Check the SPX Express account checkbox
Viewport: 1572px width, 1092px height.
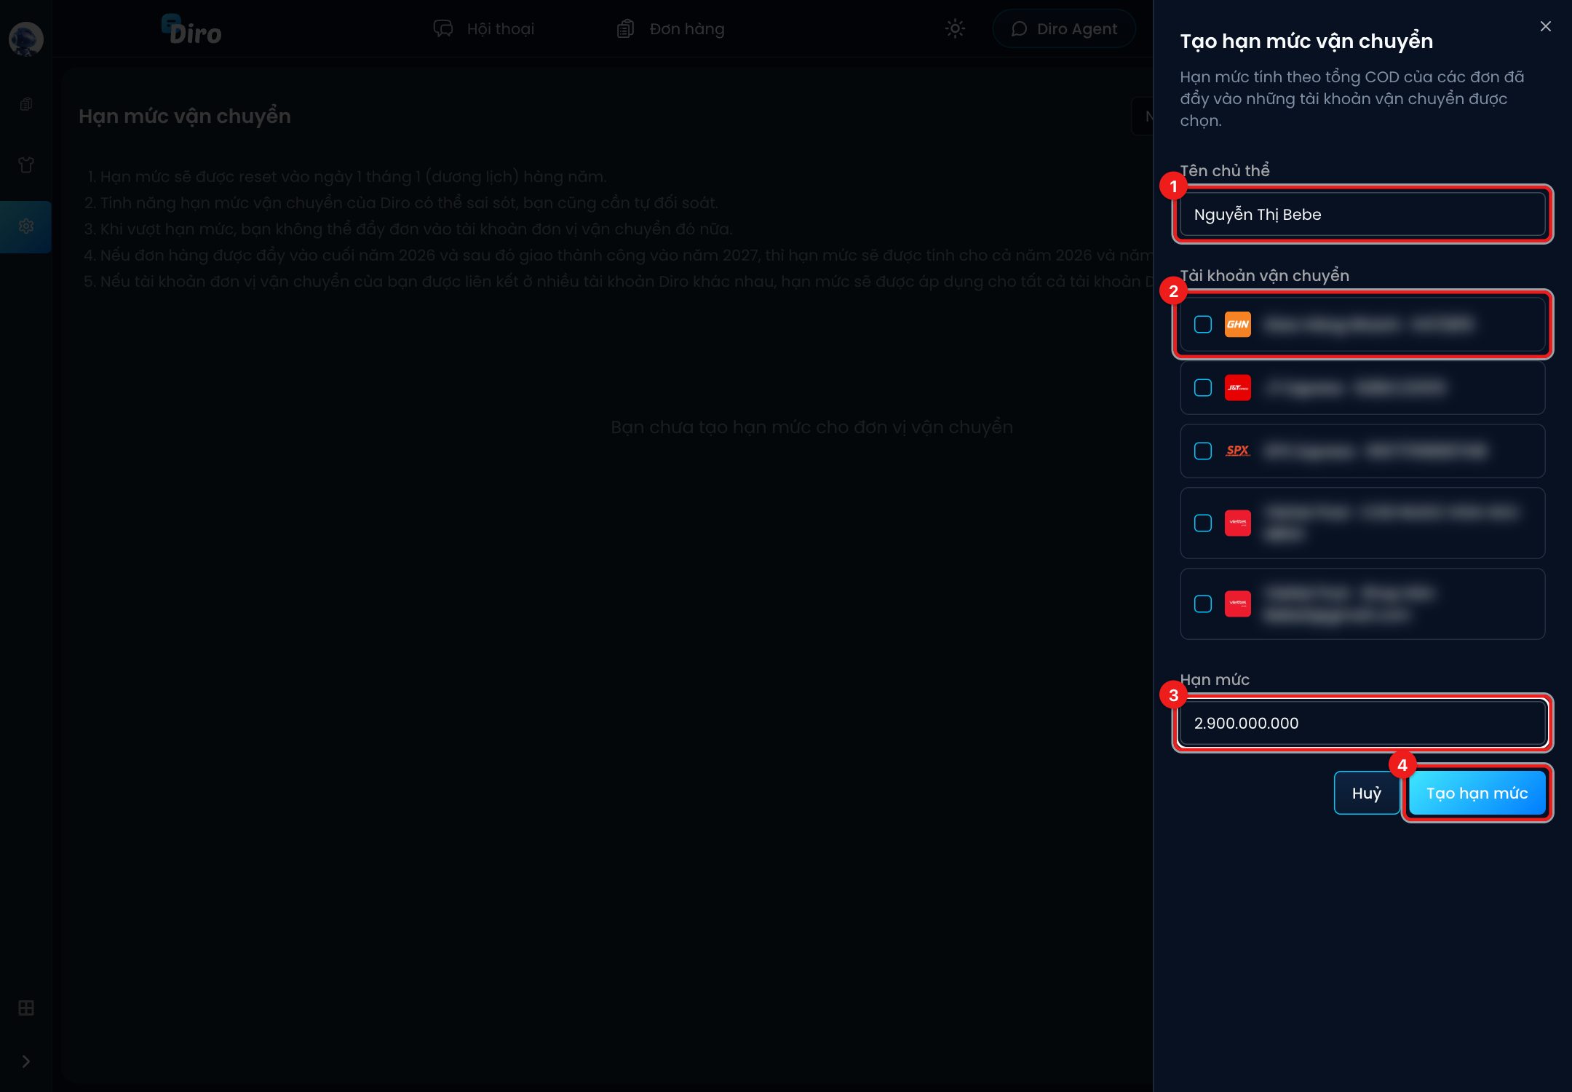click(x=1203, y=451)
